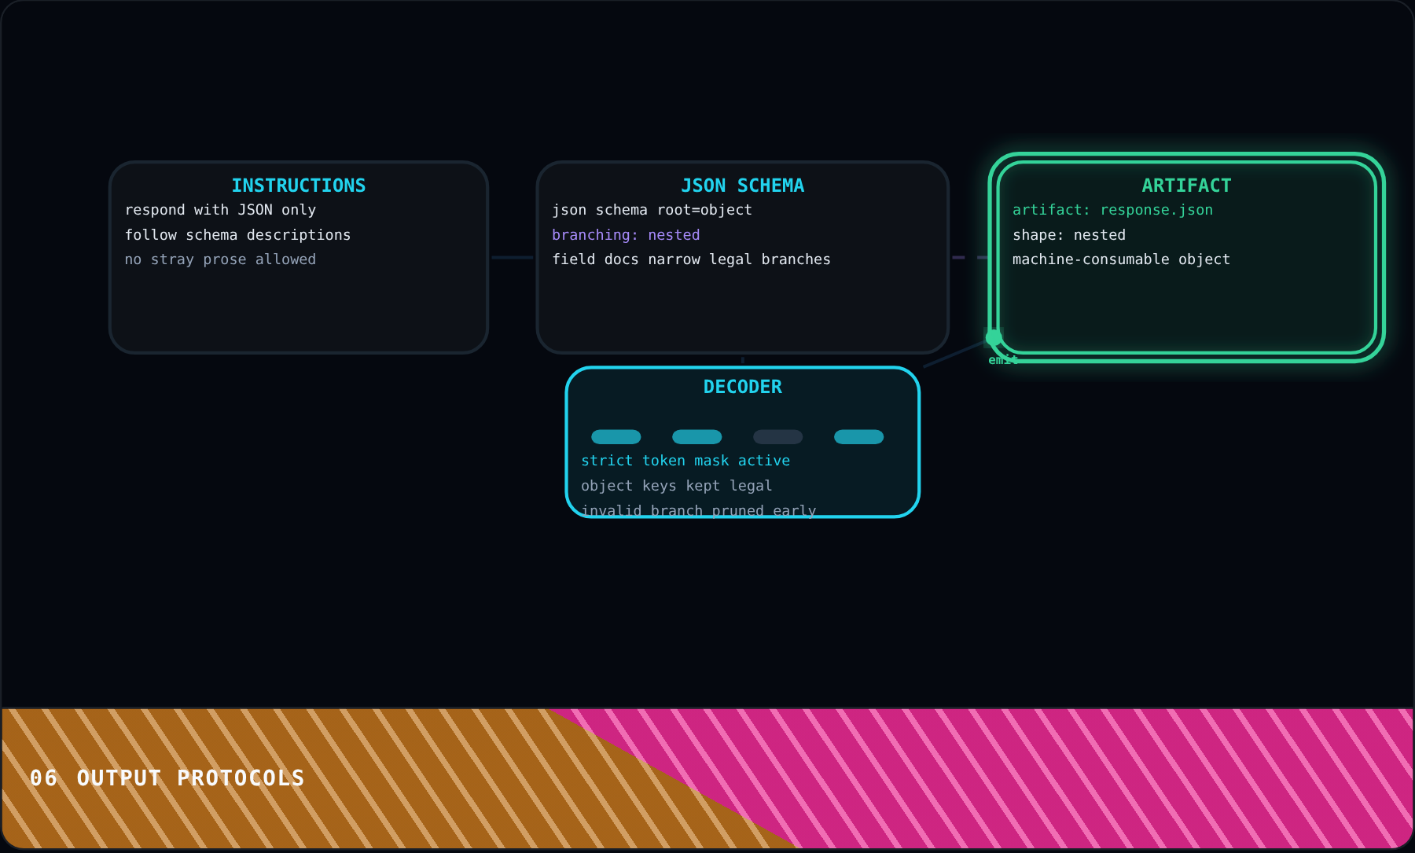Click the connector line between instructions and schema
Image resolution: width=1415 pixels, height=853 pixels.
(513, 257)
